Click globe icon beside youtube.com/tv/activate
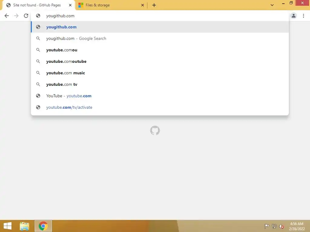The image size is (310, 232). tap(38, 107)
